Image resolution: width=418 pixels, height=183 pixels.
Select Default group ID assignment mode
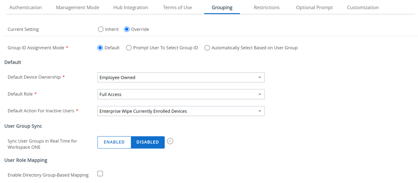pyautogui.click(x=100, y=48)
